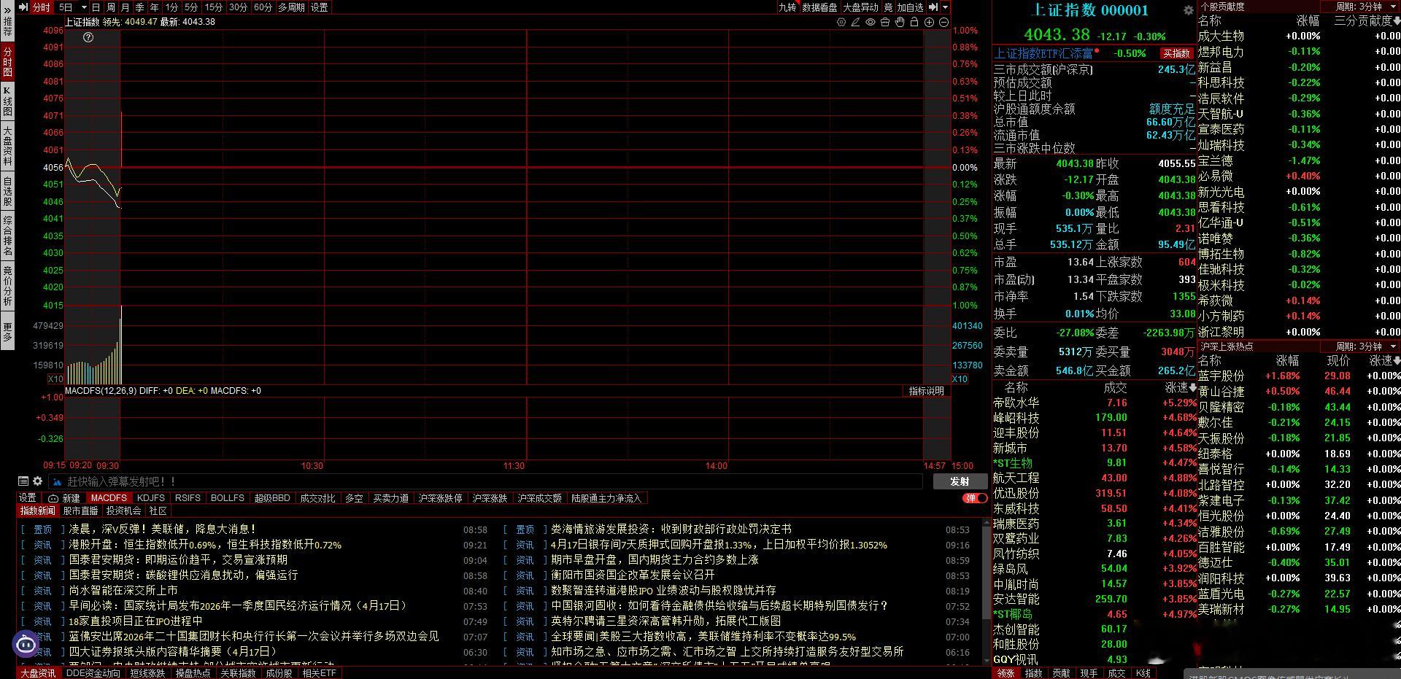This screenshot has height=679, width=1401.
Task: Open K线图 in left sidebar
Action: coord(8,101)
